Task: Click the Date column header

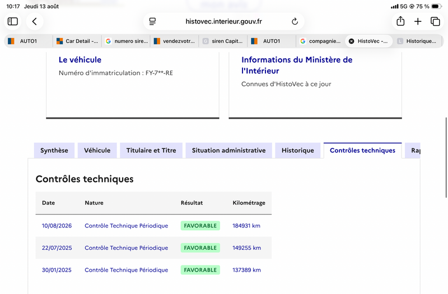Action: click(x=48, y=203)
